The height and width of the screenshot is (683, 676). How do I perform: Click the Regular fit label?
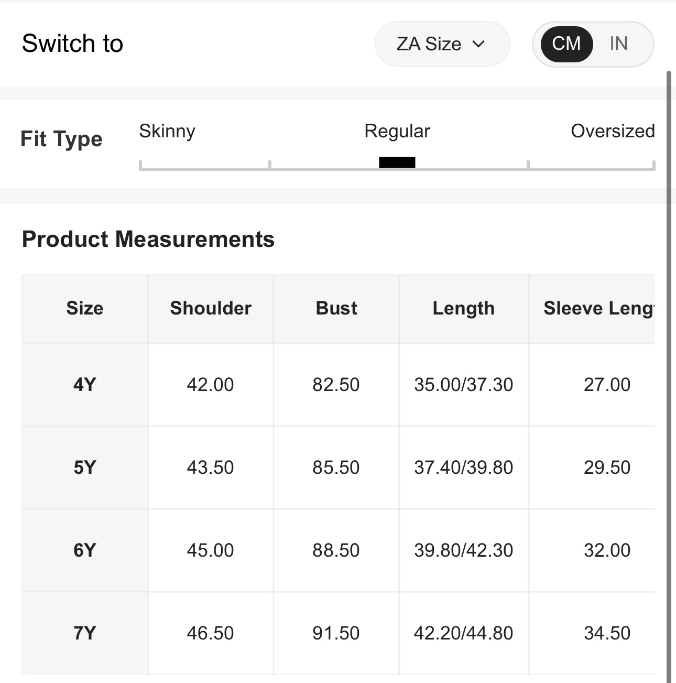397,131
